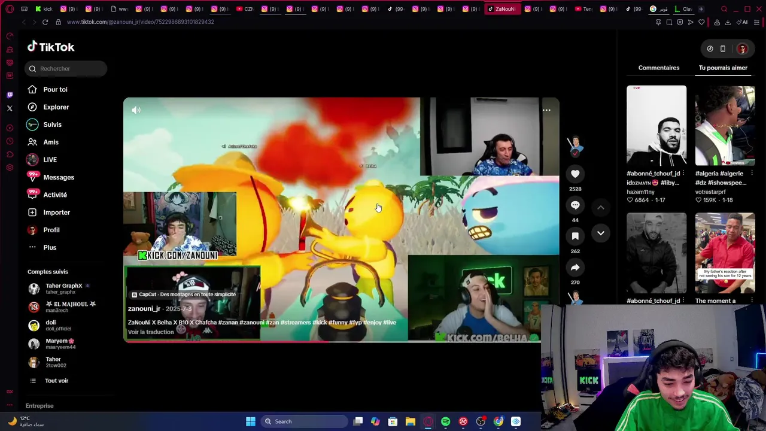Image resolution: width=766 pixels, height=431 pixels.
Task: Go to next video with down chevron
Action: pyautogui.click(x=600, y=233)
